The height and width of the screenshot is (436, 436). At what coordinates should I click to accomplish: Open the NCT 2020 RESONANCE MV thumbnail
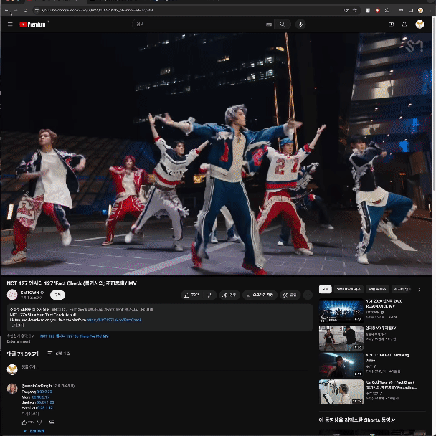coord(341,311)
